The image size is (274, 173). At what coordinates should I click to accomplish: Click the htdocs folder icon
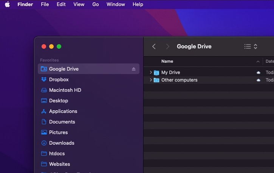(44, 153)
